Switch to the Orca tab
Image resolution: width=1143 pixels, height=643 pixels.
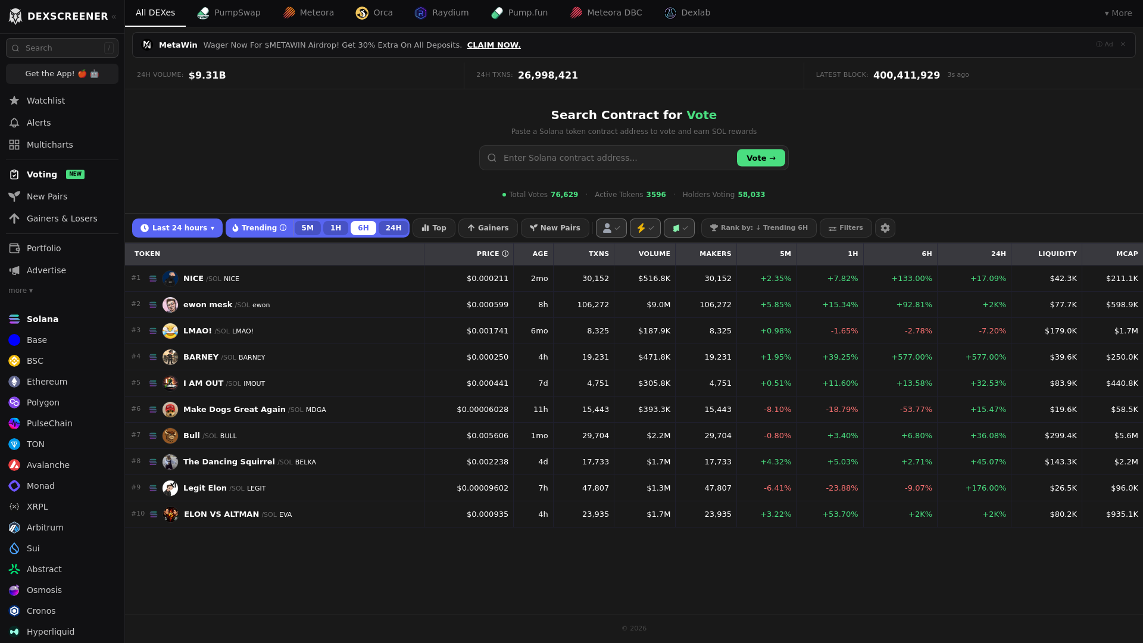click(374, 13)
